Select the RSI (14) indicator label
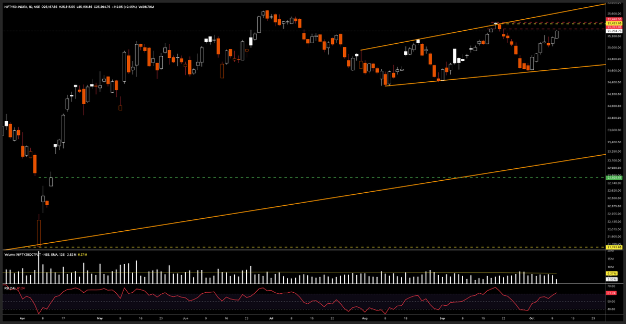Viewport: 626px width, 324px height. click(x=10, y=288)
